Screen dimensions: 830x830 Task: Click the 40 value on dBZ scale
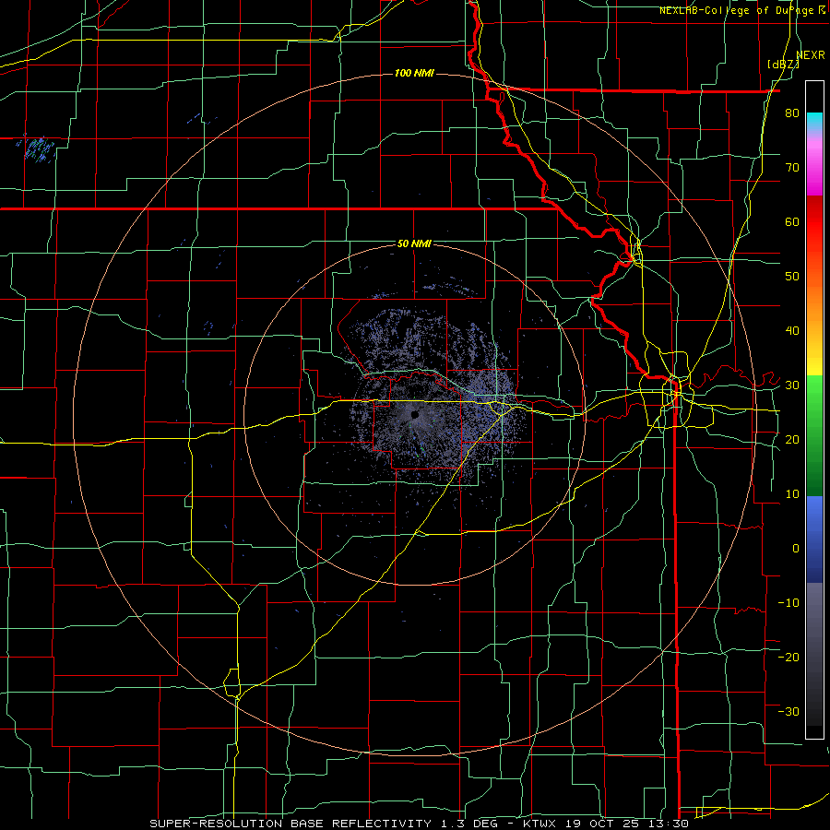point(792,331)
